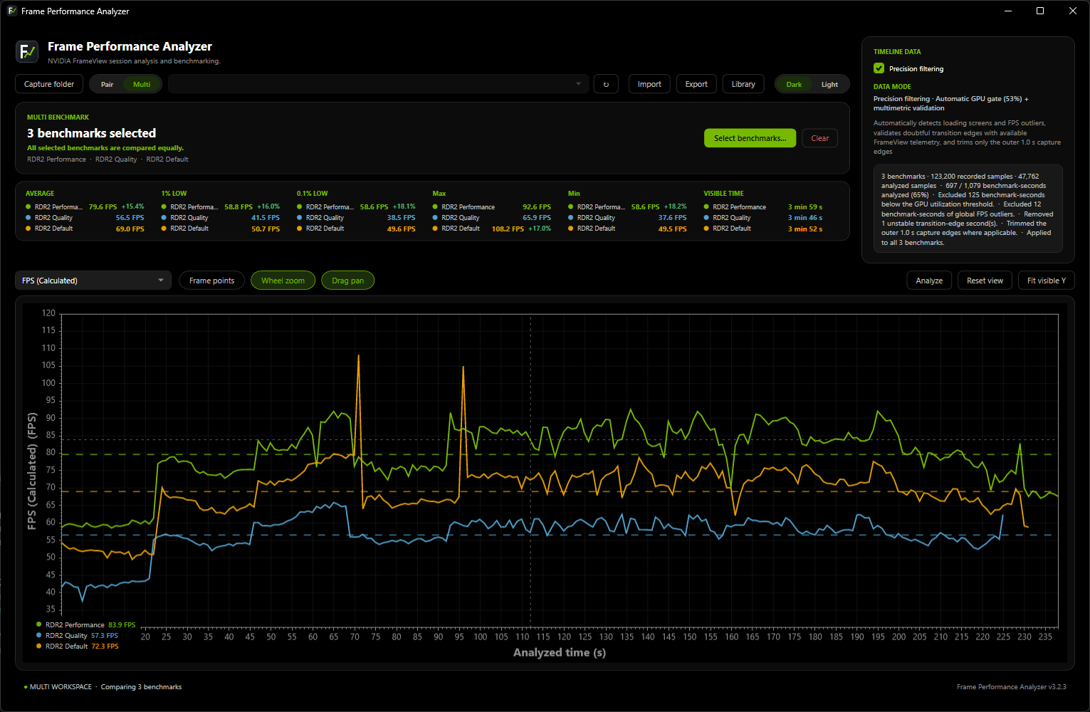Click the orange spike peak near 70 seconds
Viewport: 1090px width, 712px height.
tap(358, 355)
